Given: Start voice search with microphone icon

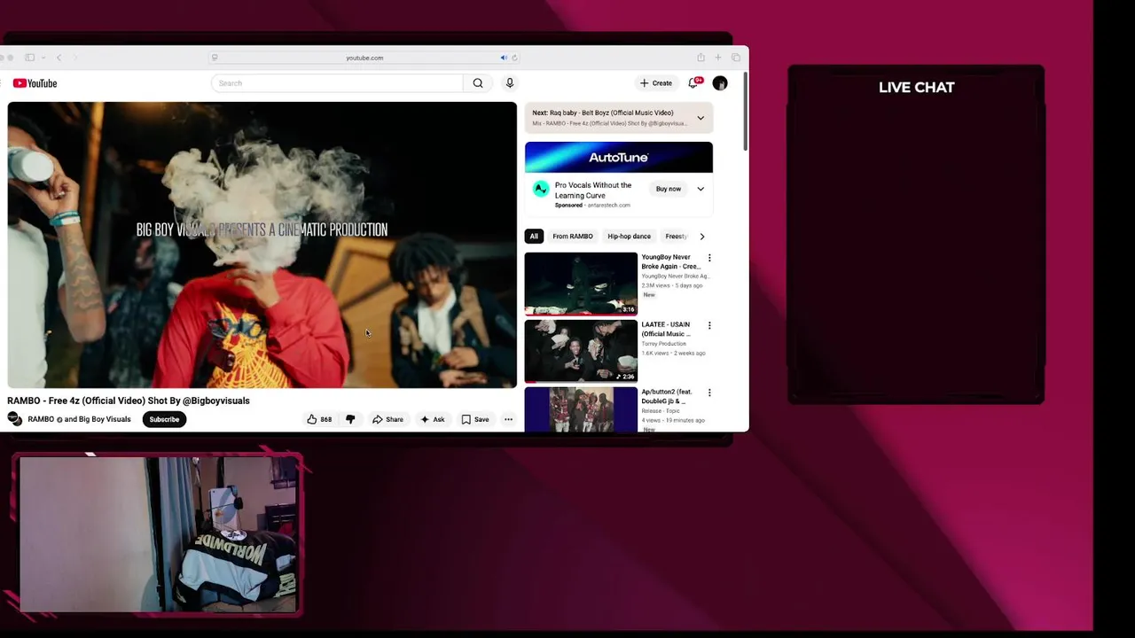Looking at the screenshot, I should point(509,83).
